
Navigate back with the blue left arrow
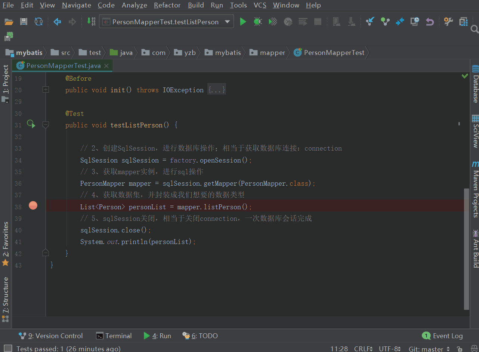(57, 22)
